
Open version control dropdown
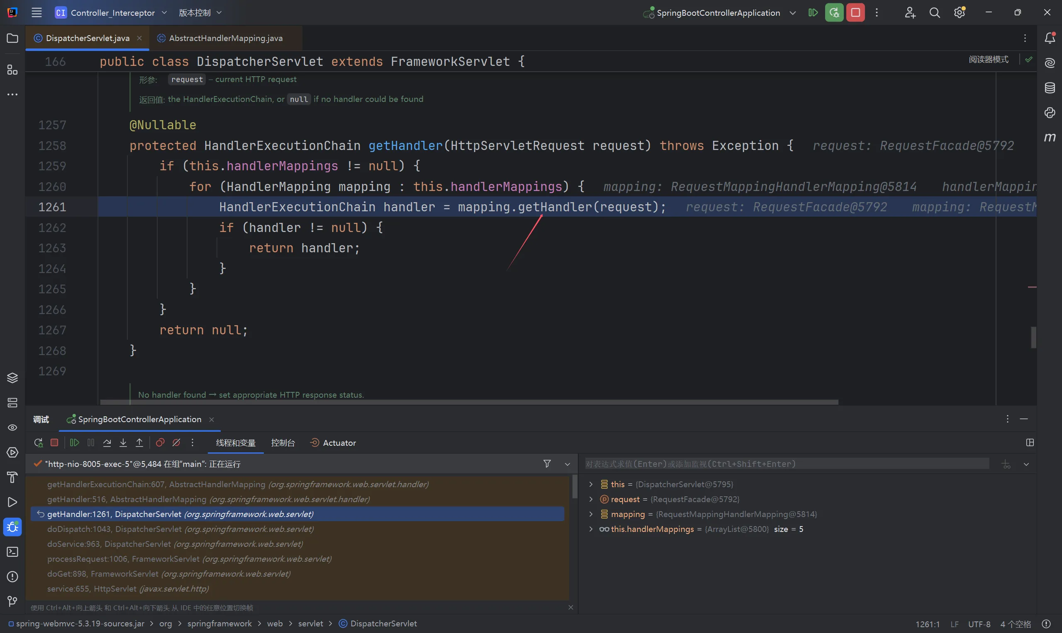coord(200,13)
